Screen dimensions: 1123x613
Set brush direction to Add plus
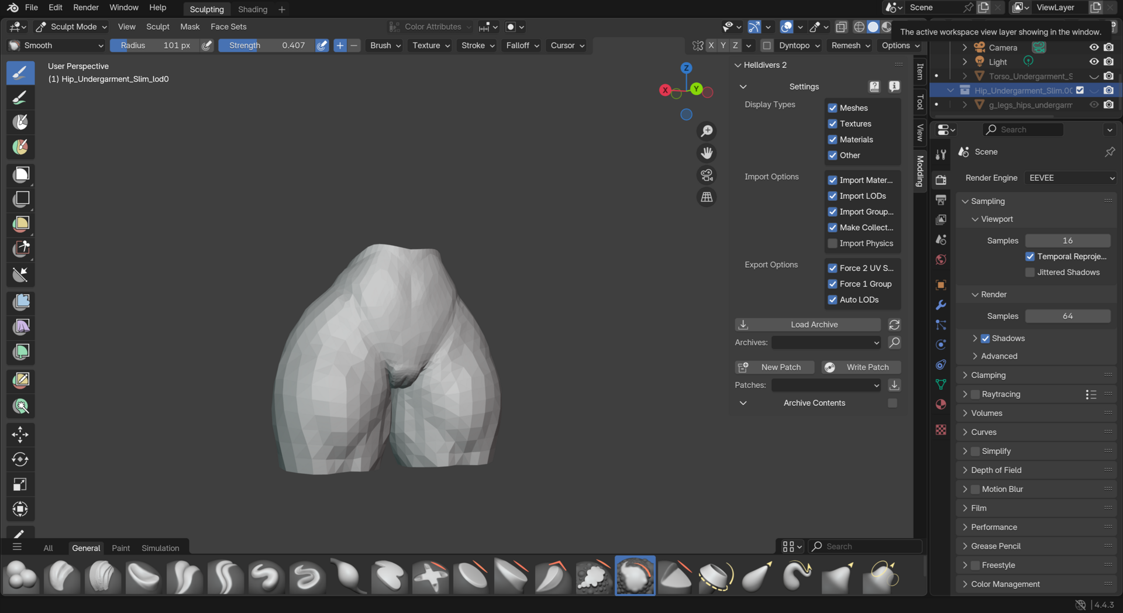[340, 46]
